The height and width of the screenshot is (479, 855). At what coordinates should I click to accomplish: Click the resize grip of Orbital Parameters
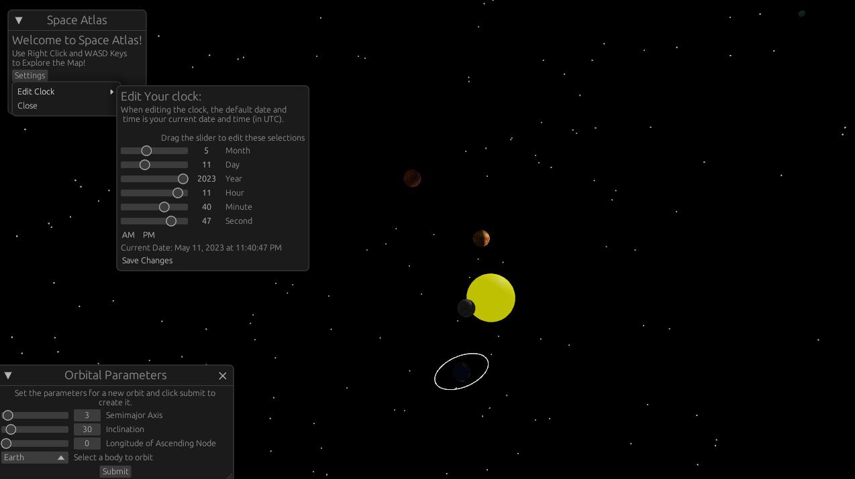pos(229,475)
